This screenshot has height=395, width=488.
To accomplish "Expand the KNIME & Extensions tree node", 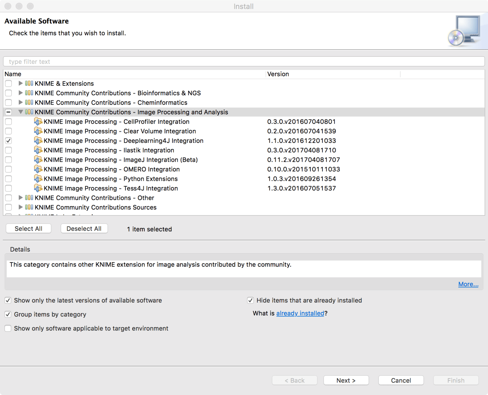I will coord(21,83).
